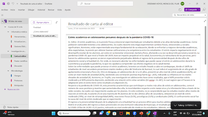Screen dimensions: 208x117
Task: Open Vista tab
Action: pos(59,10)
